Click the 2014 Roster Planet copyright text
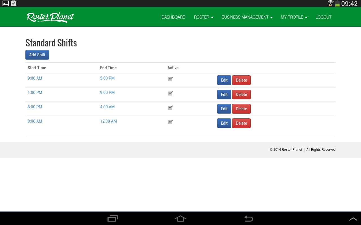Image resolution: width=361 pixels, height=225 pixels. point(286,150)
